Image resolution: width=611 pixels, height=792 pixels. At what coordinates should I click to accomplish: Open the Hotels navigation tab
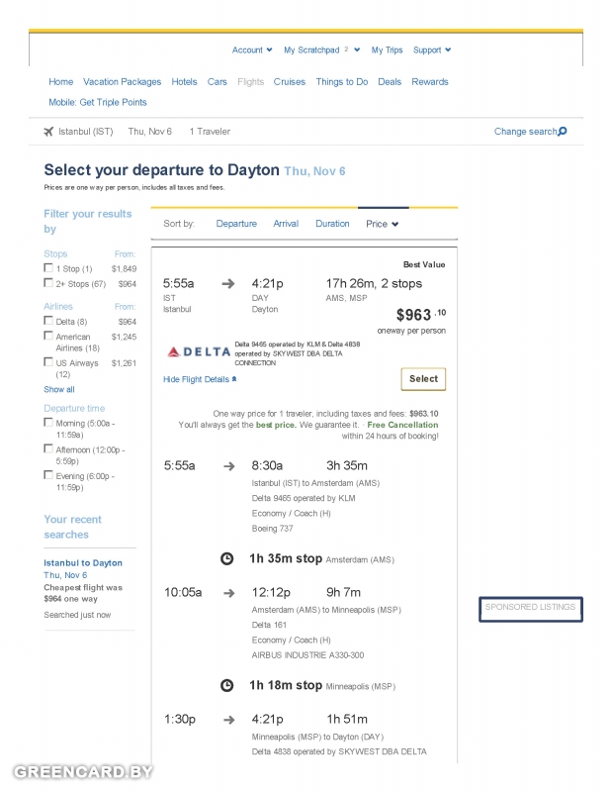[184, 82]
